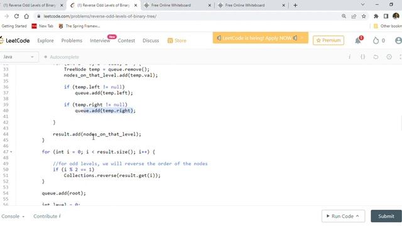
Task: Open editor settings clock icon
Action: click(389, 57)
